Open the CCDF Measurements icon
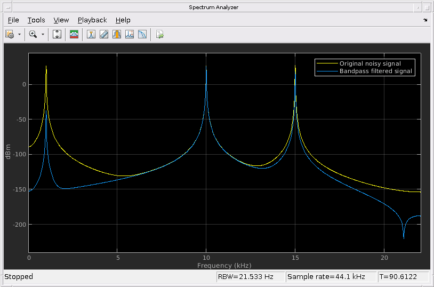 (x=142, y=35)
